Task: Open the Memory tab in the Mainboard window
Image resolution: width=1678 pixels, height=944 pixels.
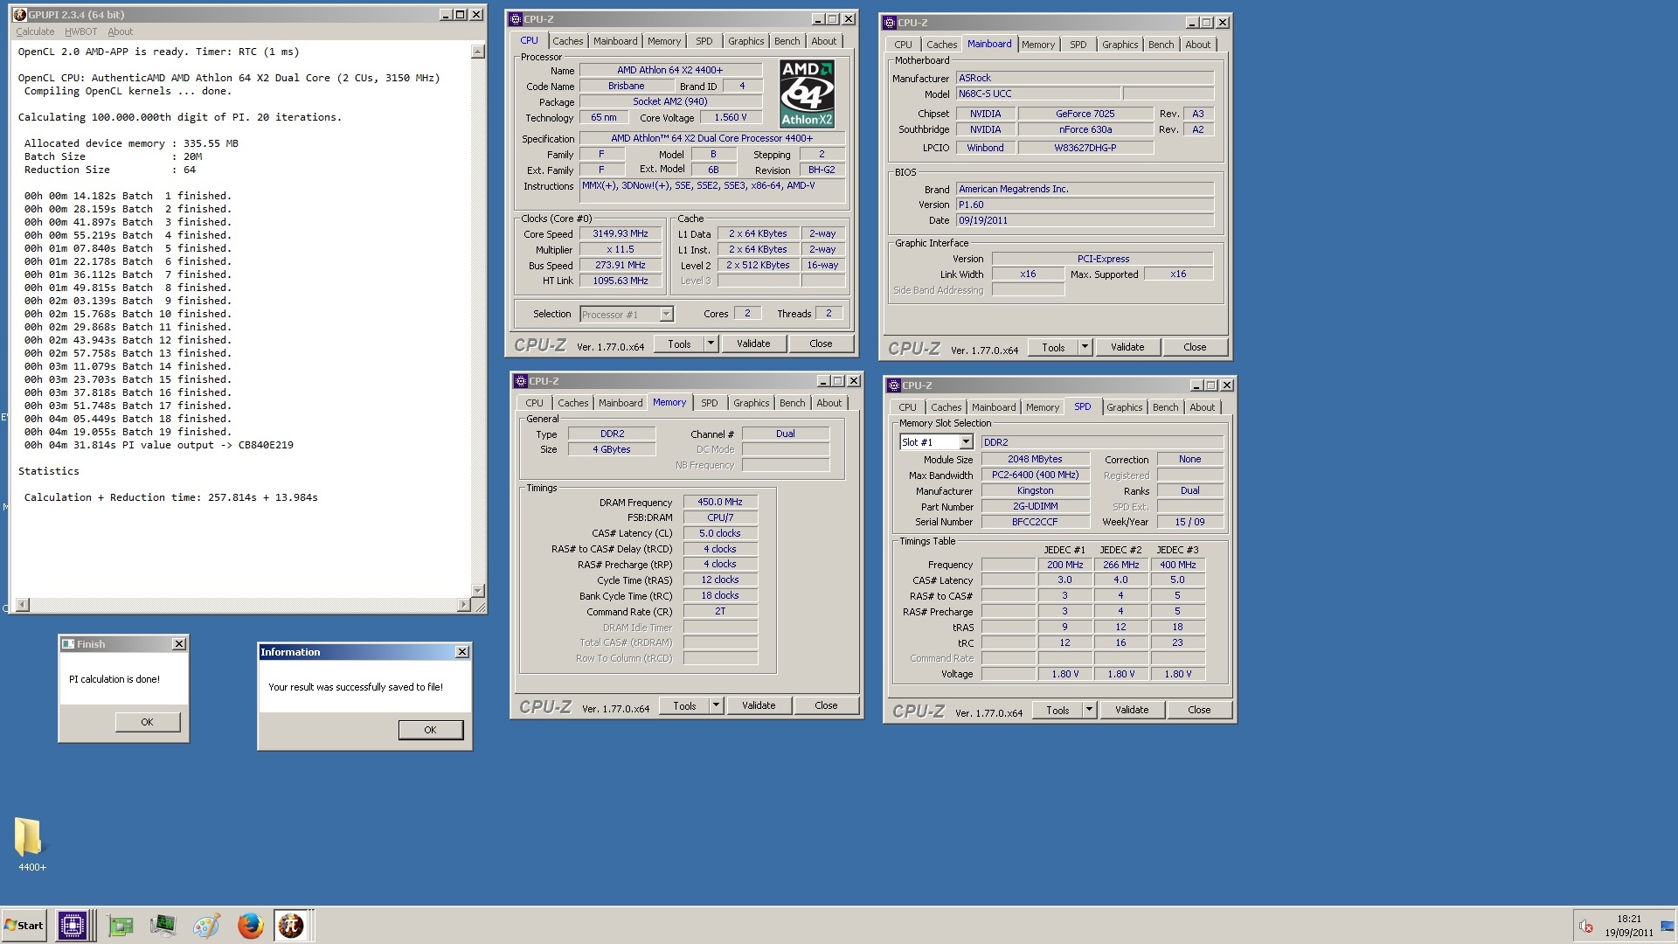Action: [x=1037, y=45]
